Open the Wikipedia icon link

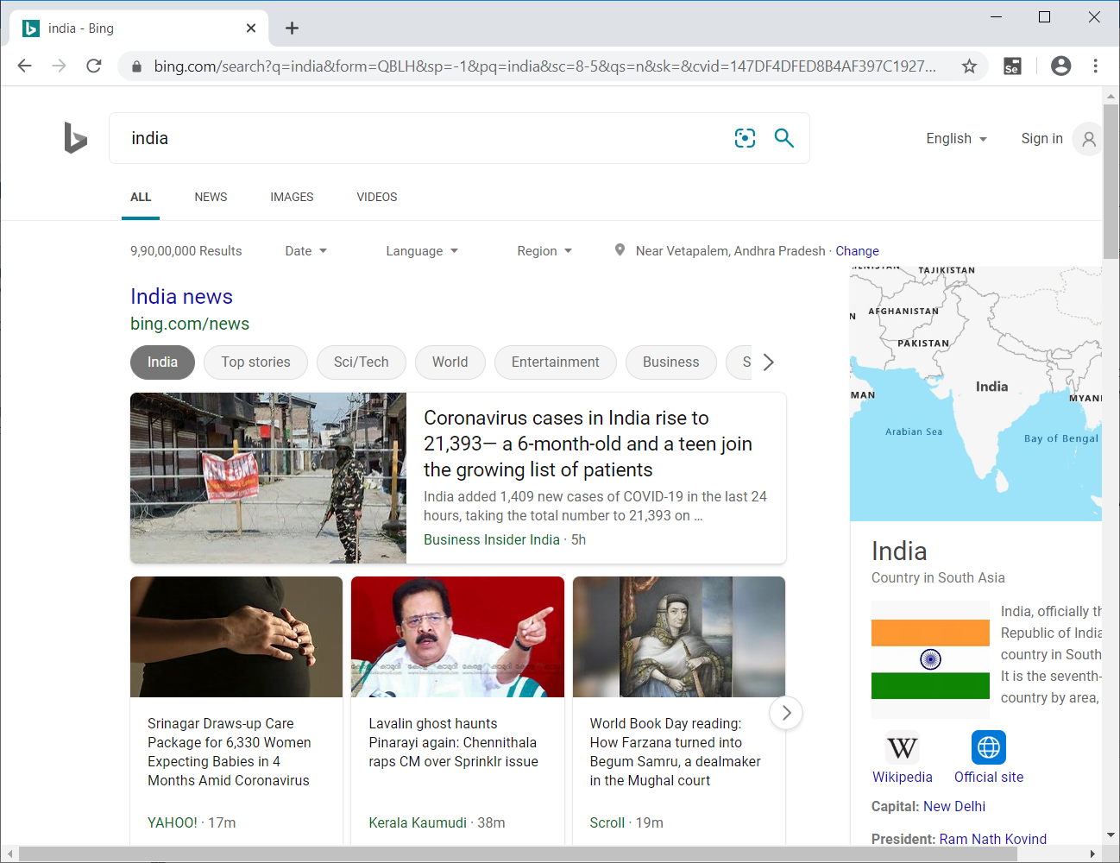pyautogui.click(x=902, y=747)
